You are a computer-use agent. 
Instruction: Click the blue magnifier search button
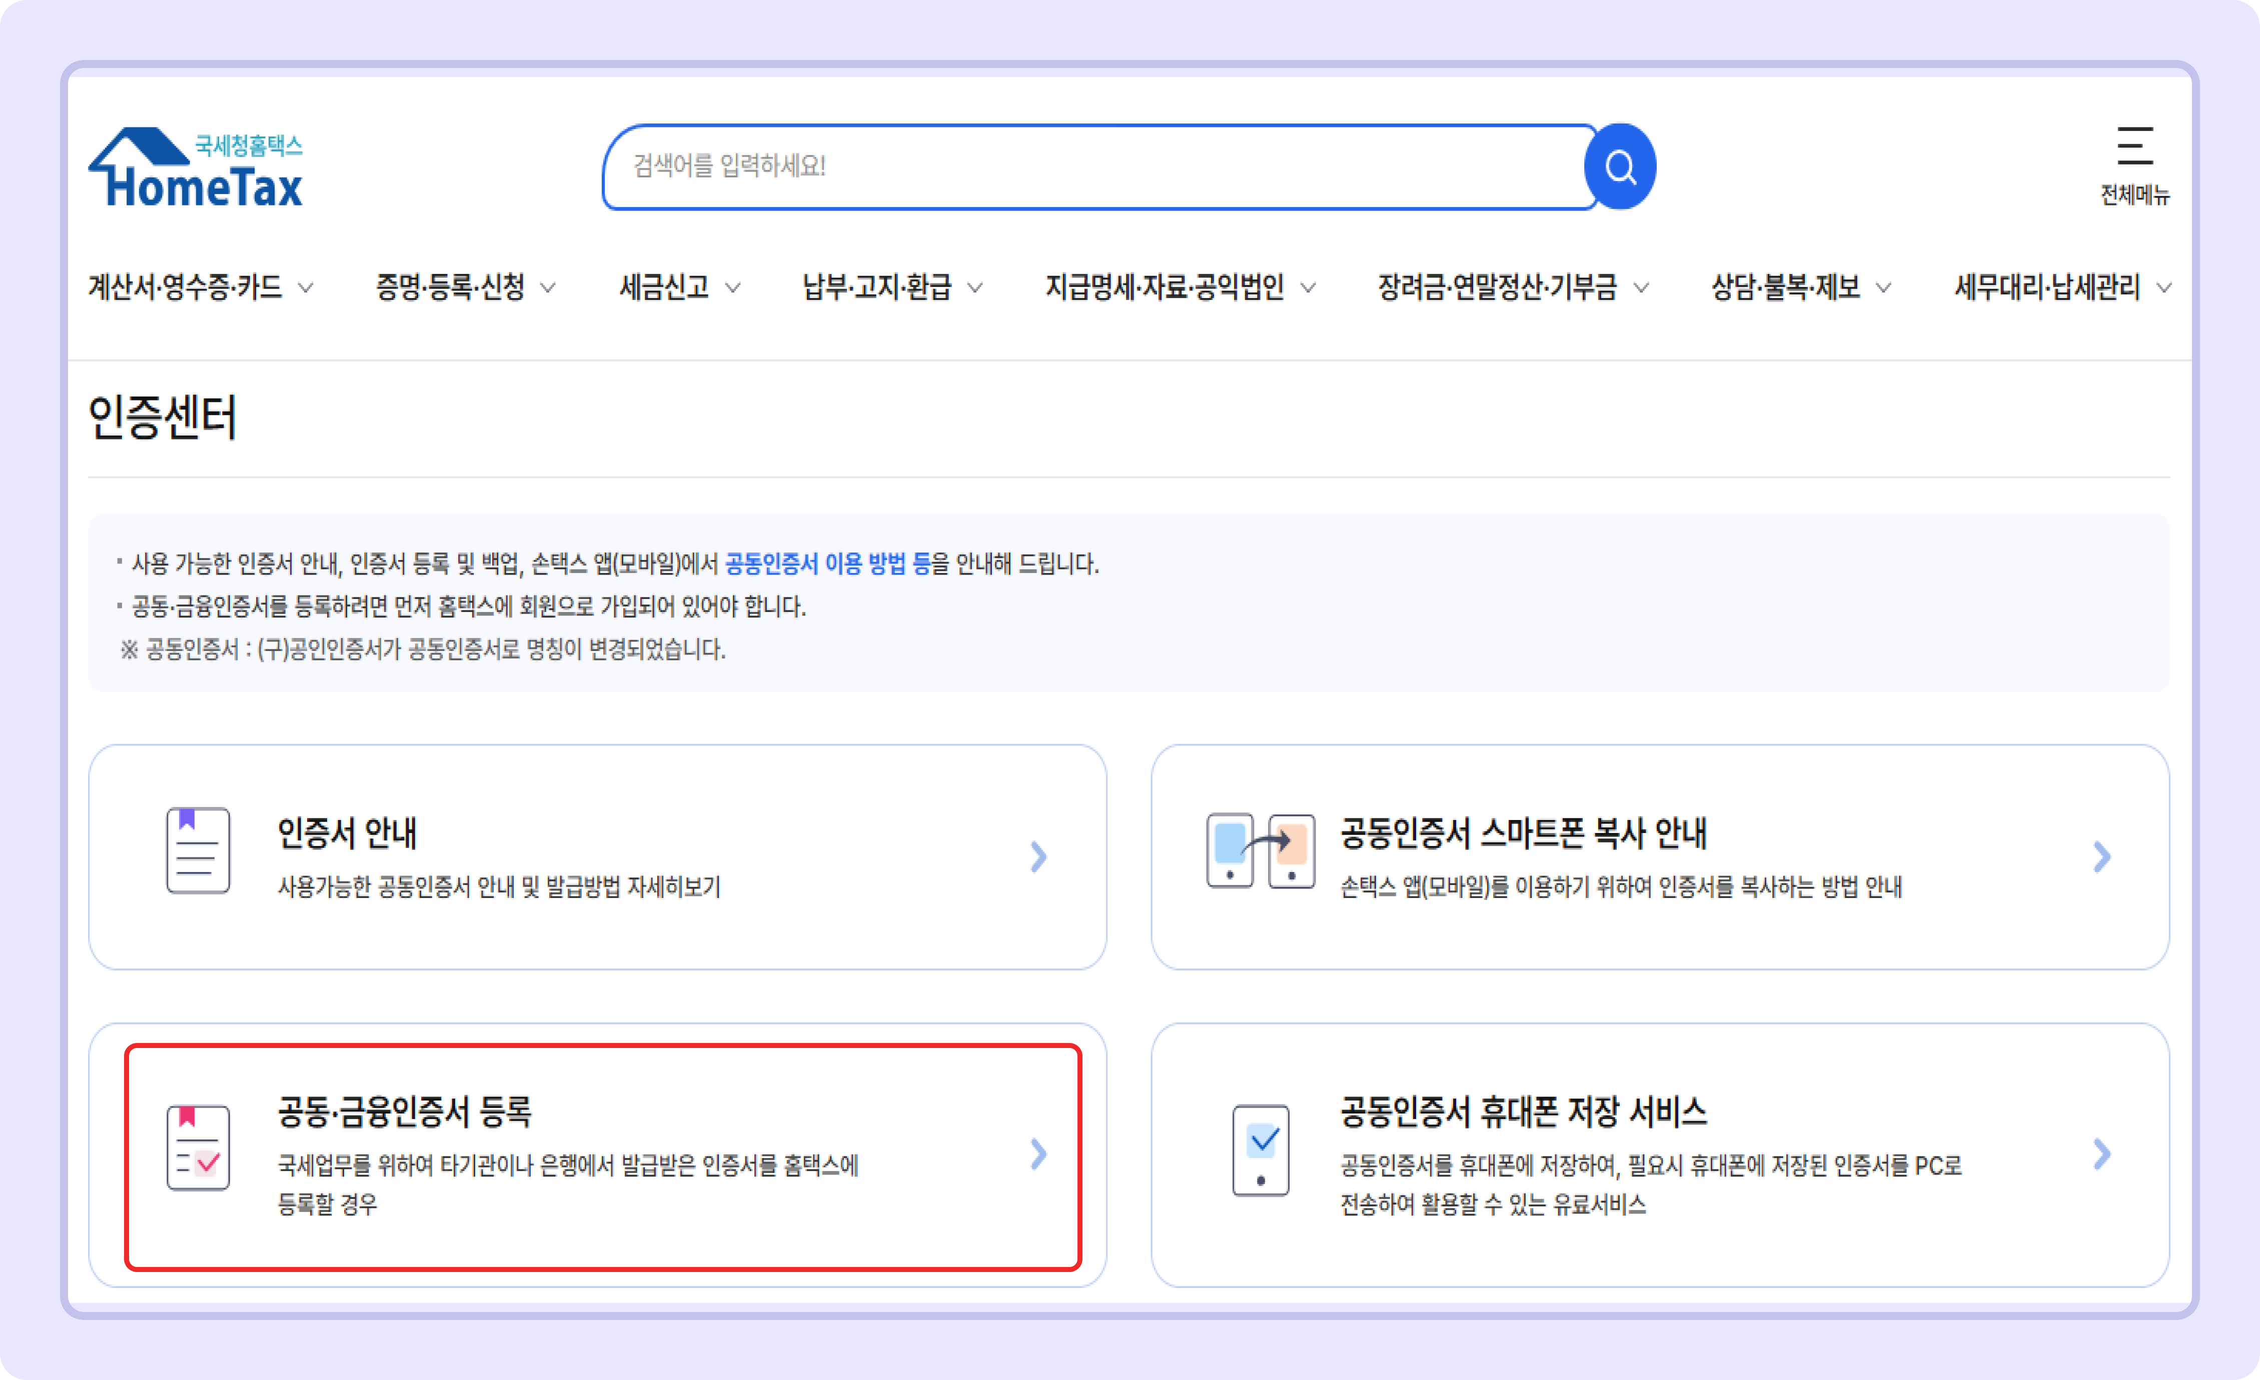click(1620, 167)
